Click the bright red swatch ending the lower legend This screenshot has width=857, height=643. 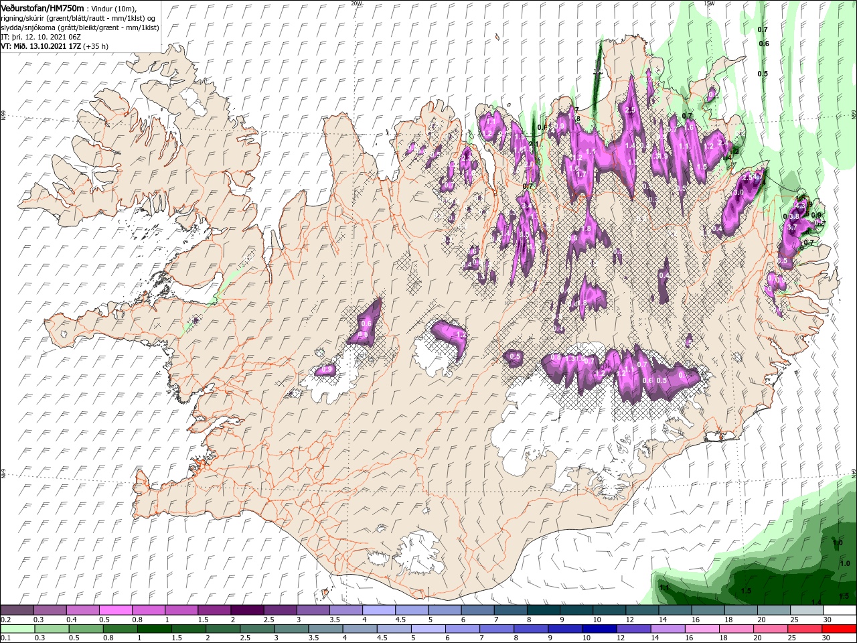point(839,629)
